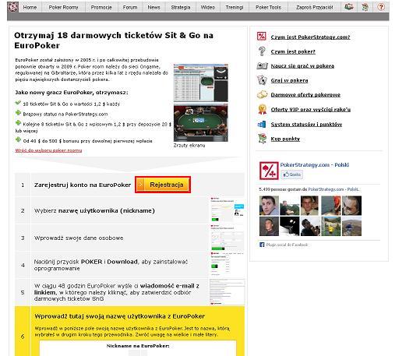Enlarge the EuroPoker lobby screenshot thumbnail
This screenshot has width=420, height=356.
pos(201,83)
